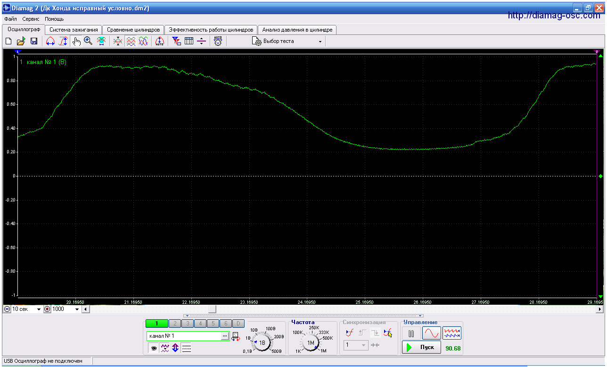Switch to multi-waveform recorder display mode
This screenshot has height=367, width=607.
(x=452, y=333)
